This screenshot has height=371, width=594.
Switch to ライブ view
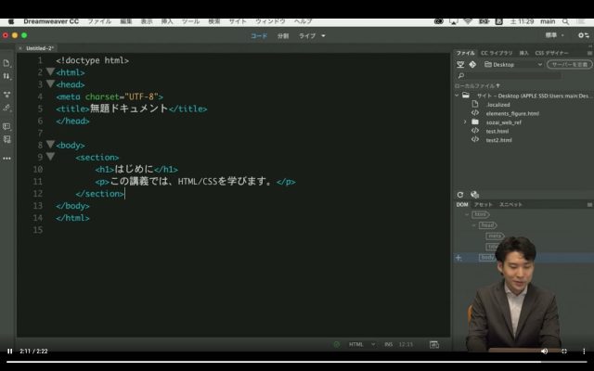[x=307, y=36]
